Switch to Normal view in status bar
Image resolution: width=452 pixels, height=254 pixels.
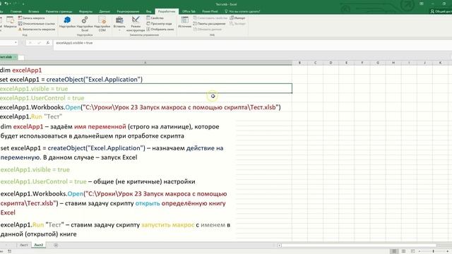click(x=394, y=251)
